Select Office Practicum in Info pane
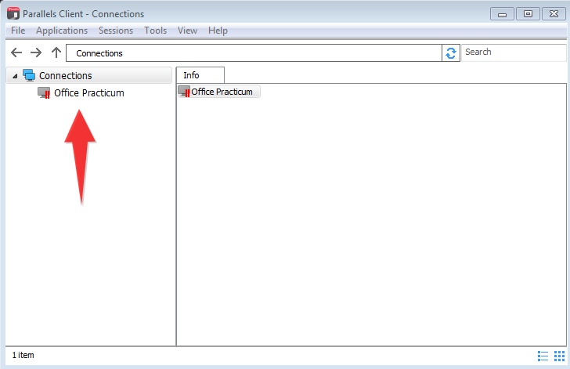 pos(219,92)
